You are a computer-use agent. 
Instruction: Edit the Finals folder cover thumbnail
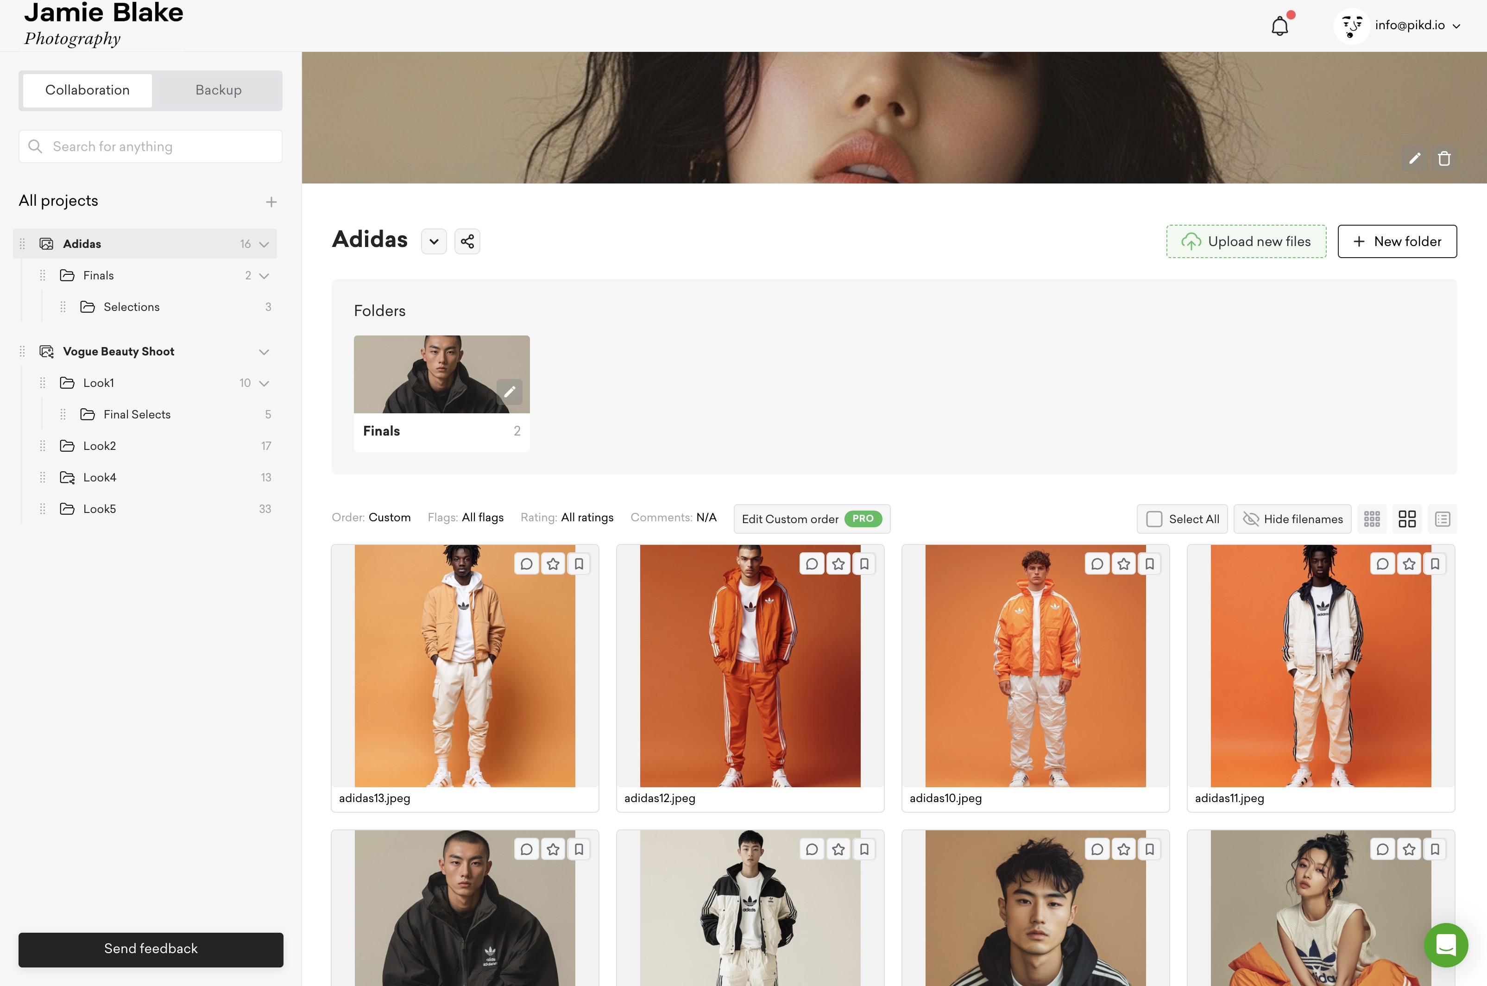coord(509,392)
